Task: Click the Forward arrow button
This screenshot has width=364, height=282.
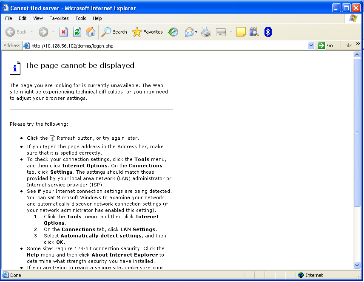Action: [x=43, y=32]
